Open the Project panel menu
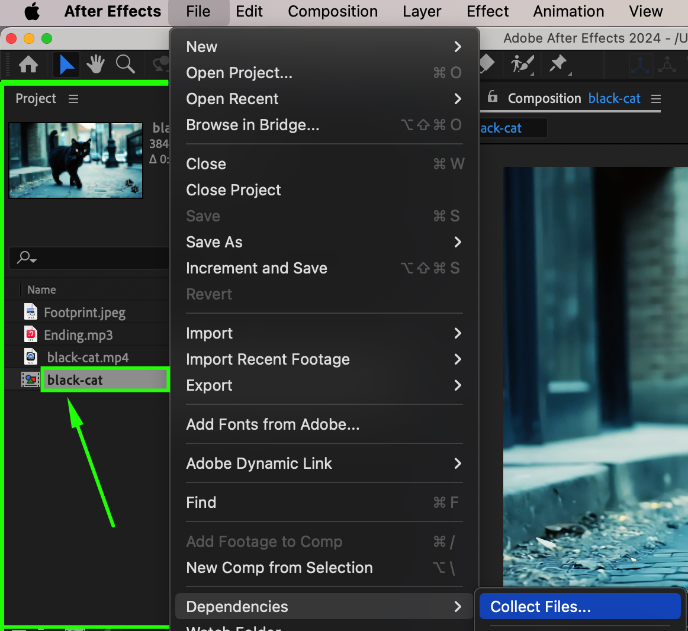 pyautogui.click(x=73, y=99)
